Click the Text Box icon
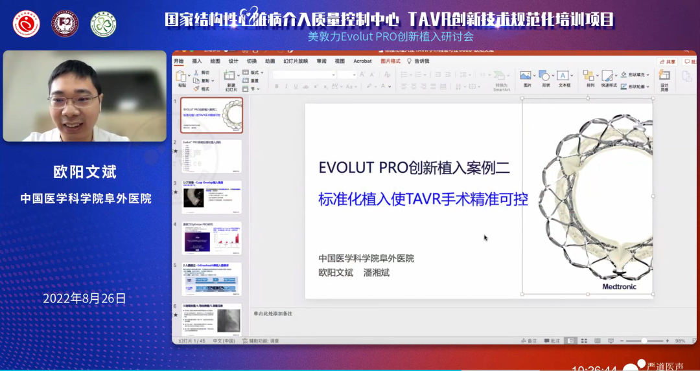This screenshot has height=371, width=700. 563,75
